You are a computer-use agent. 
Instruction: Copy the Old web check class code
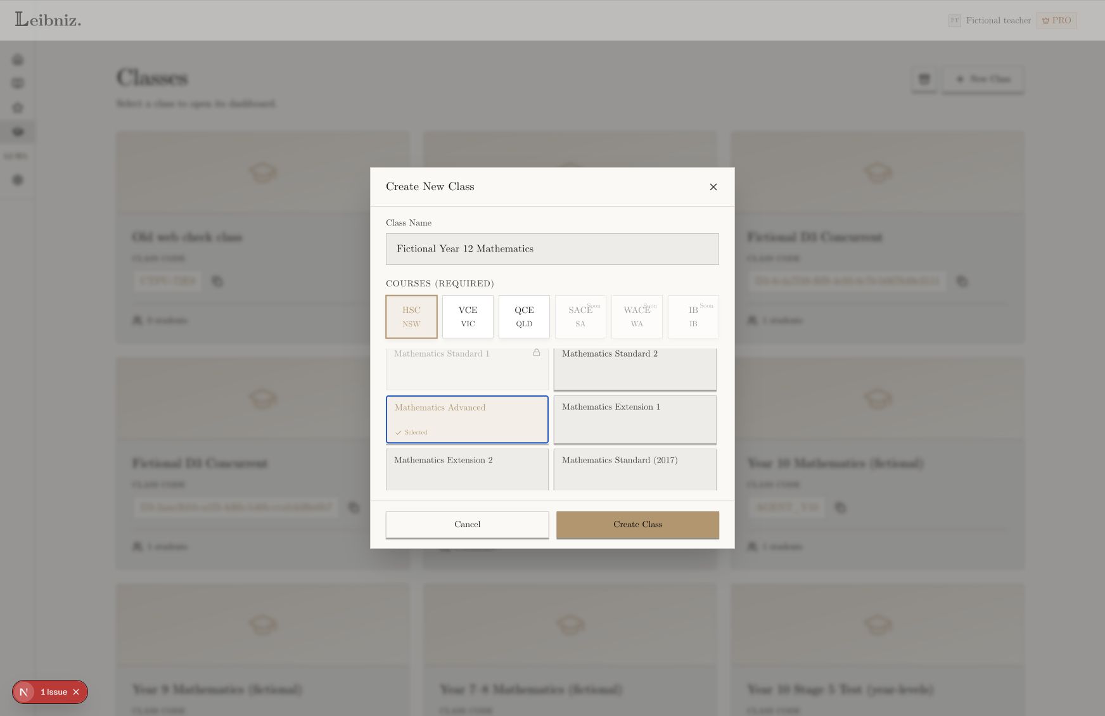click(x=217, y=281)
